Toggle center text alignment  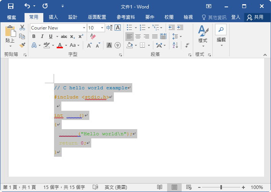[138, 36]
